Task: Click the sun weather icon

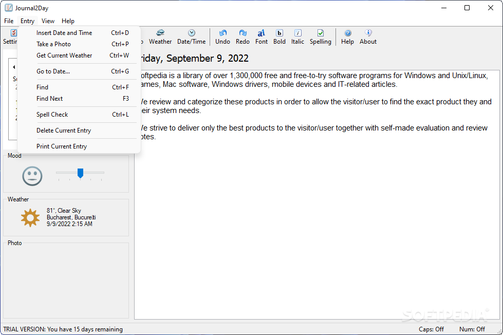Action: pyautogui.click(x=30, y=218)
